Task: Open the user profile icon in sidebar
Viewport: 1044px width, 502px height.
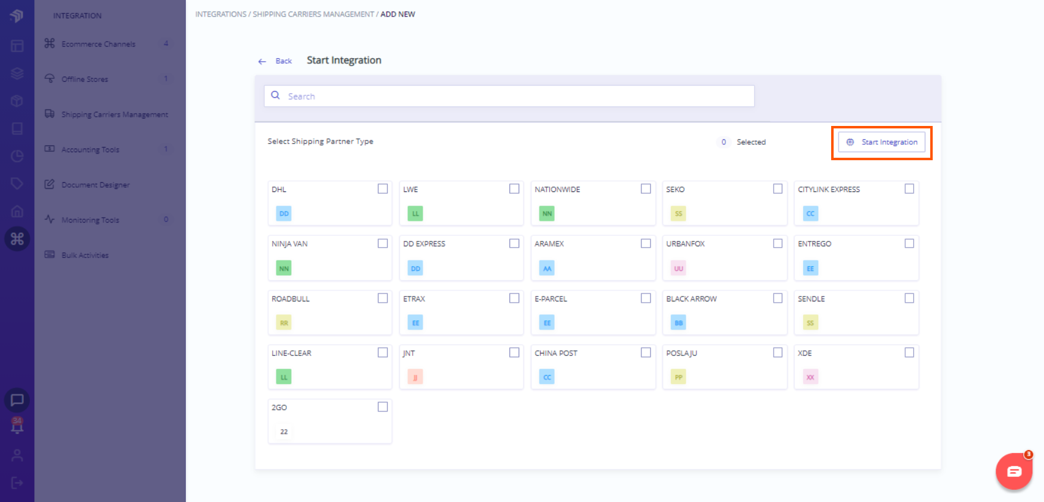Action: (17, 456)
